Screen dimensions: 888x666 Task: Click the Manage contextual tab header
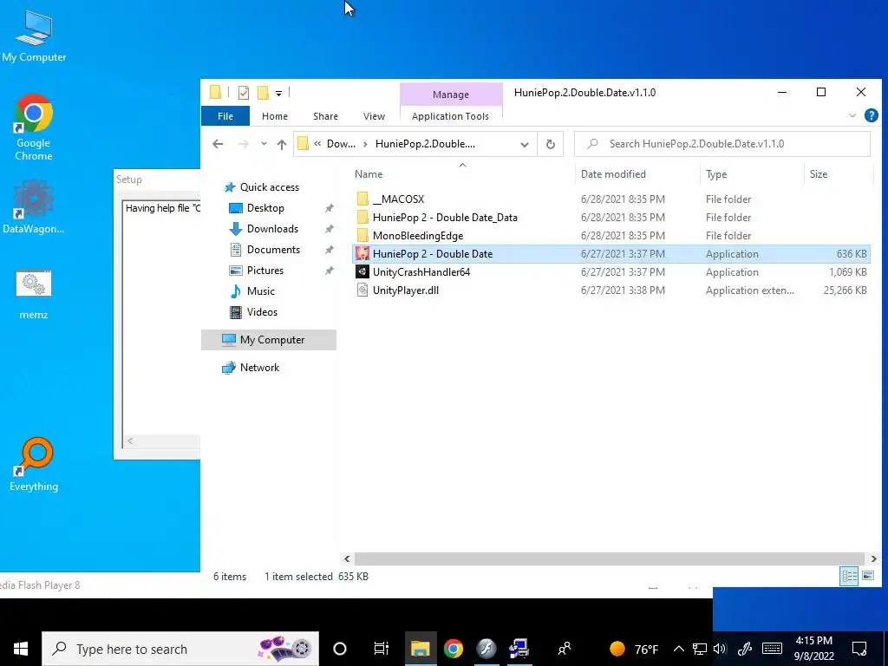point(451,94)
